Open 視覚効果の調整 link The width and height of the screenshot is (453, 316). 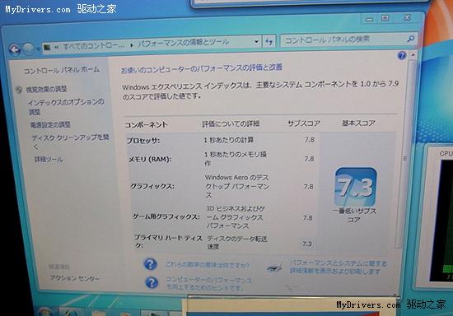[46, 90]
